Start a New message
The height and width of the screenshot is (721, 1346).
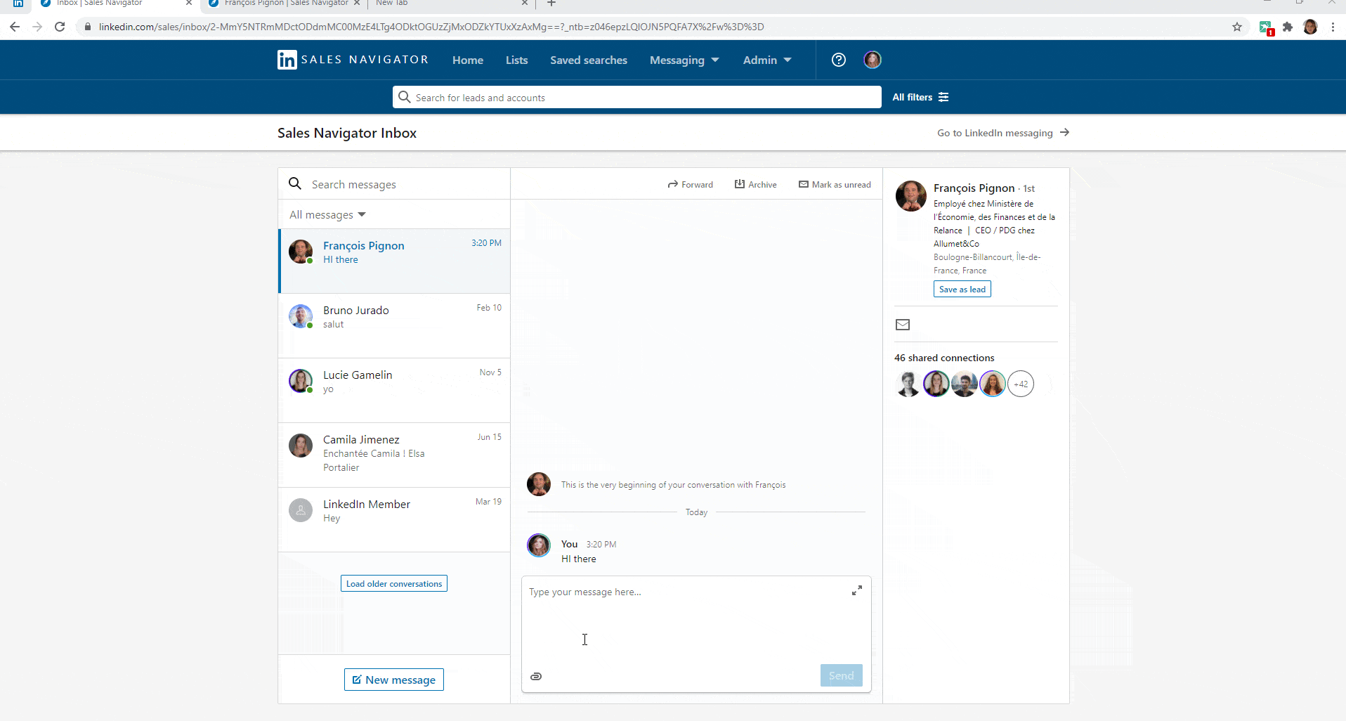(x=394, y=680)
